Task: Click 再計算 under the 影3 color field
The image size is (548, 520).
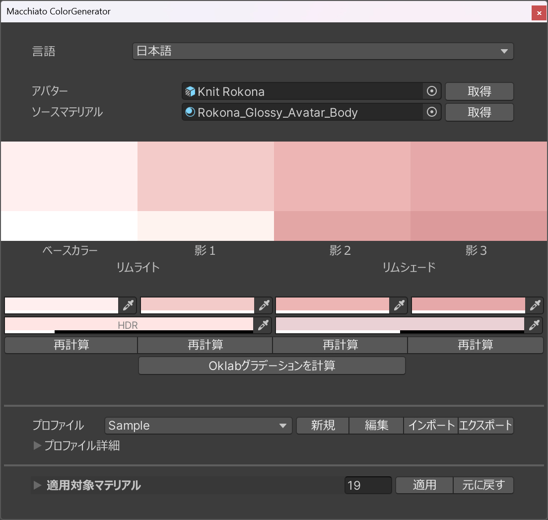Action: point(476,345)
